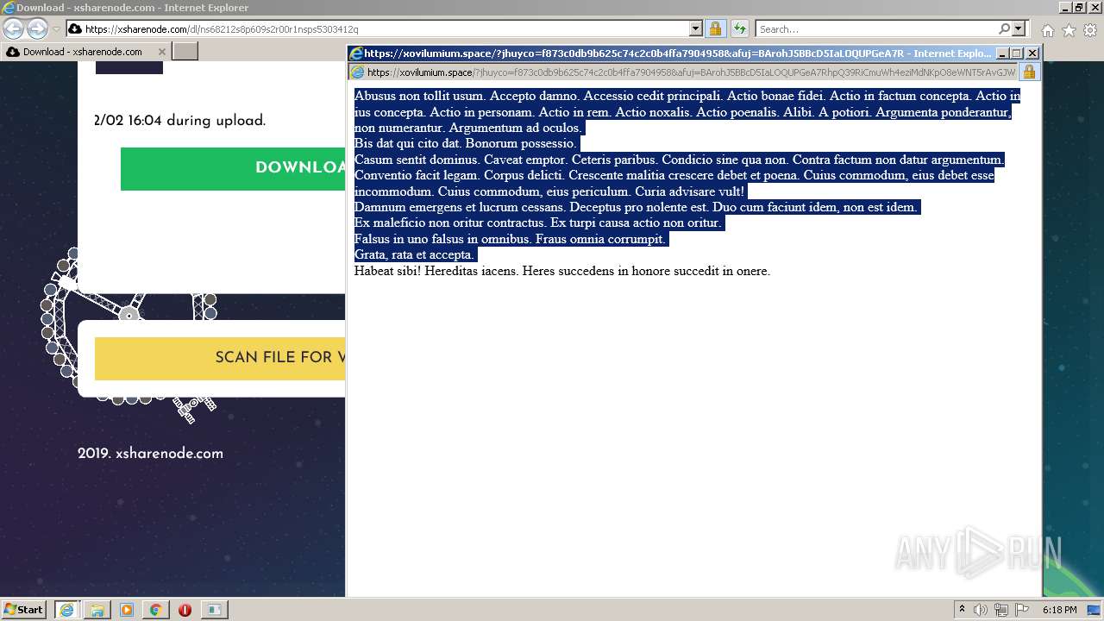This screenshot has width=1104, height=621.
Task: Click the text 'Ex maleficio non oritur contractus'
Action: (x=450, y=223)
